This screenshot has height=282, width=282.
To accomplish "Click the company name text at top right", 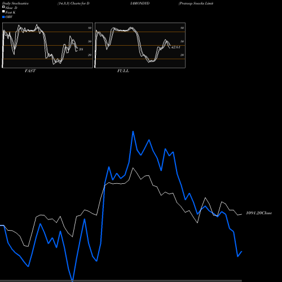I will pyautogui.click(x=196, y=3).
